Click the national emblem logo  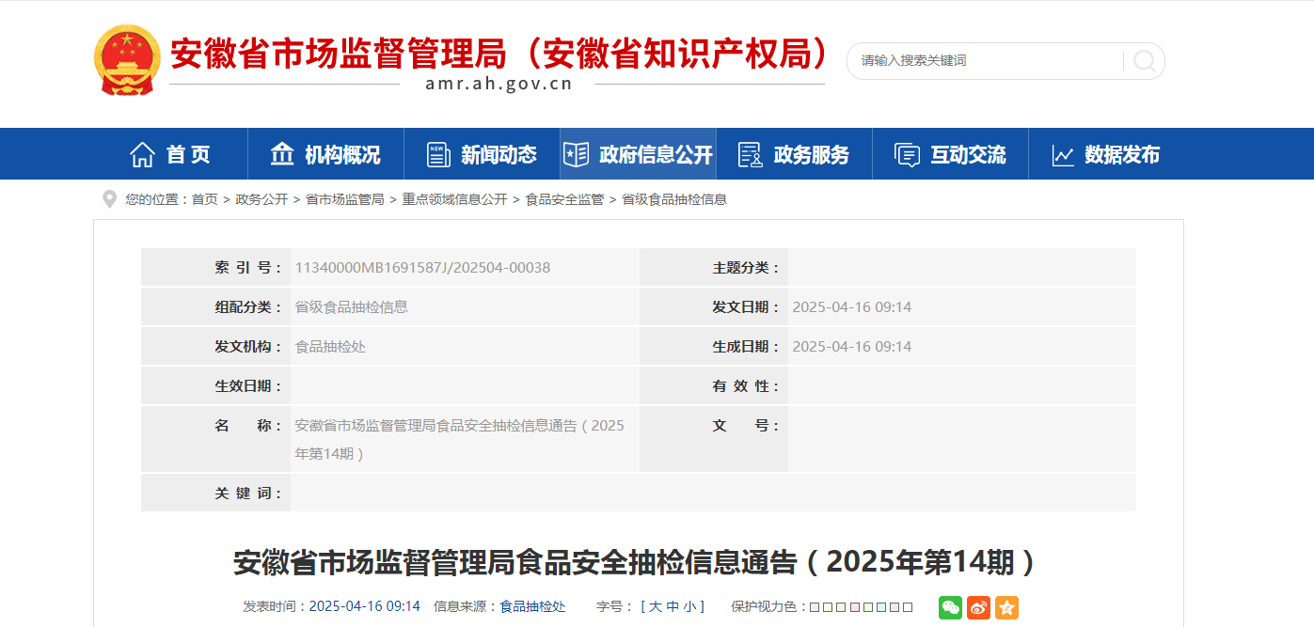tap(127, 60)
